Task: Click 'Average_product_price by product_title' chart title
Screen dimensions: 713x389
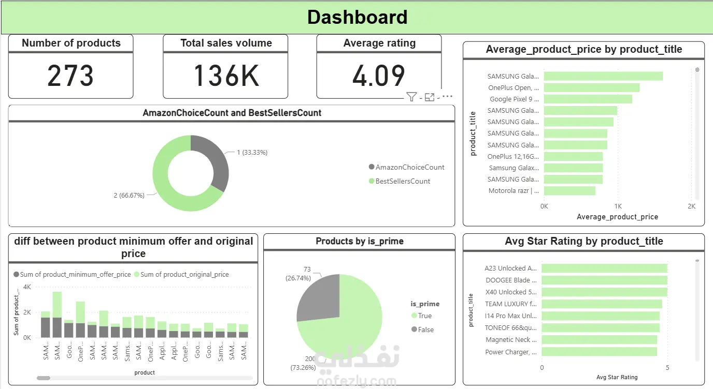Action: coord(584,50)
